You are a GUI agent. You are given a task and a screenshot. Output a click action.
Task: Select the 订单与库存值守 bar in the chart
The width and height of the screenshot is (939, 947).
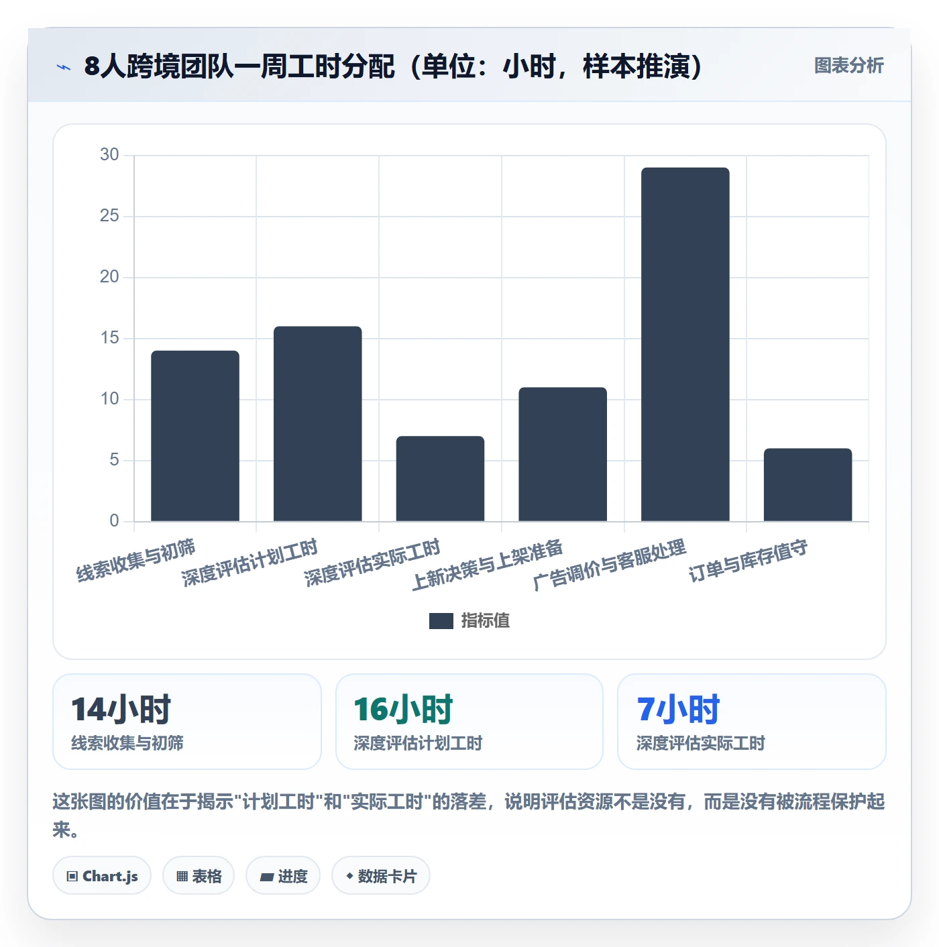(x=808, y=485)
